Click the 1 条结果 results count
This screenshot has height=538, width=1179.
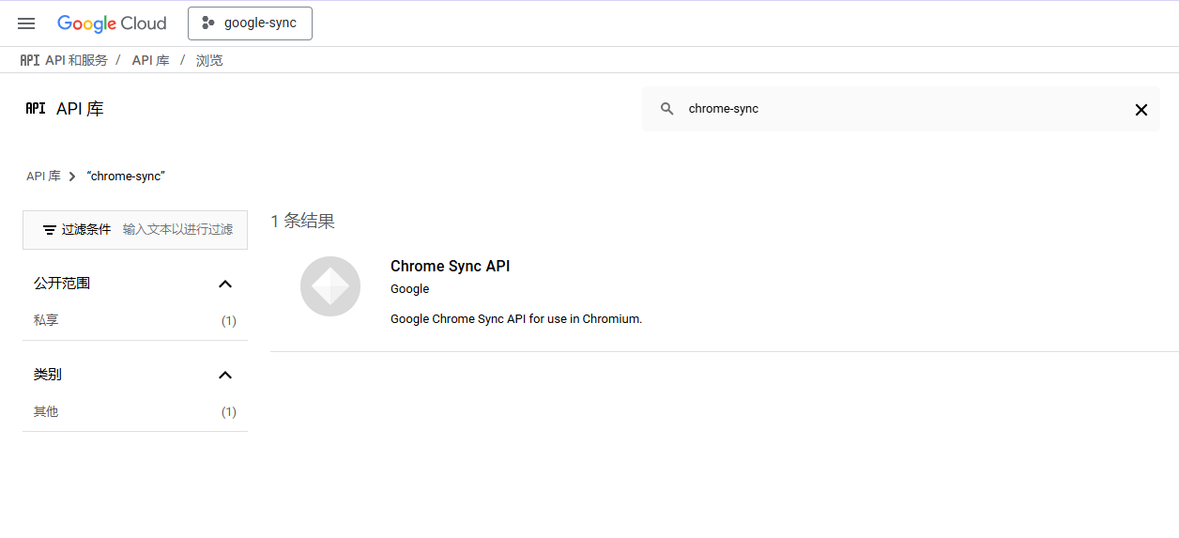tap(303, 222)
